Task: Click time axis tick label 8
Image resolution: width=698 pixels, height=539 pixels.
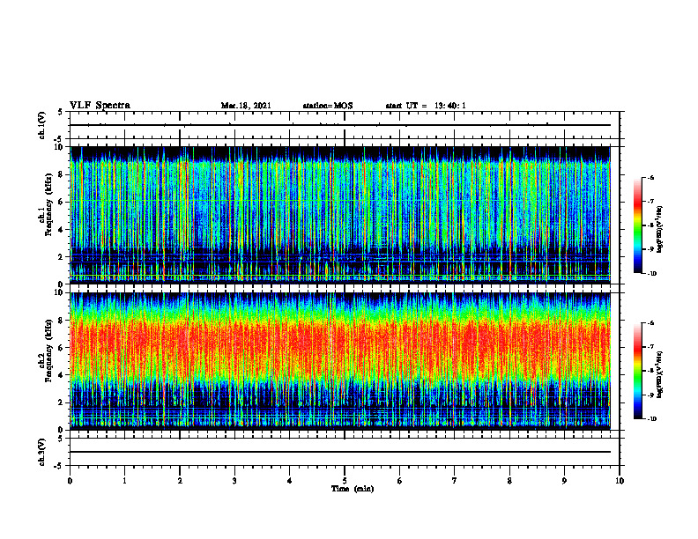Action: pyautogui.click(x=509, y=481)
